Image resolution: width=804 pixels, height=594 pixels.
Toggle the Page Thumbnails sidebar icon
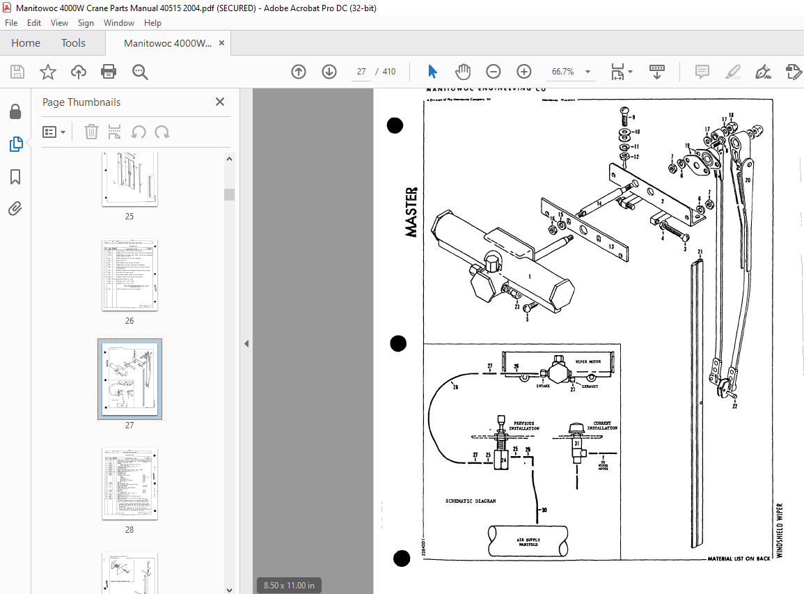coord(15,144)
